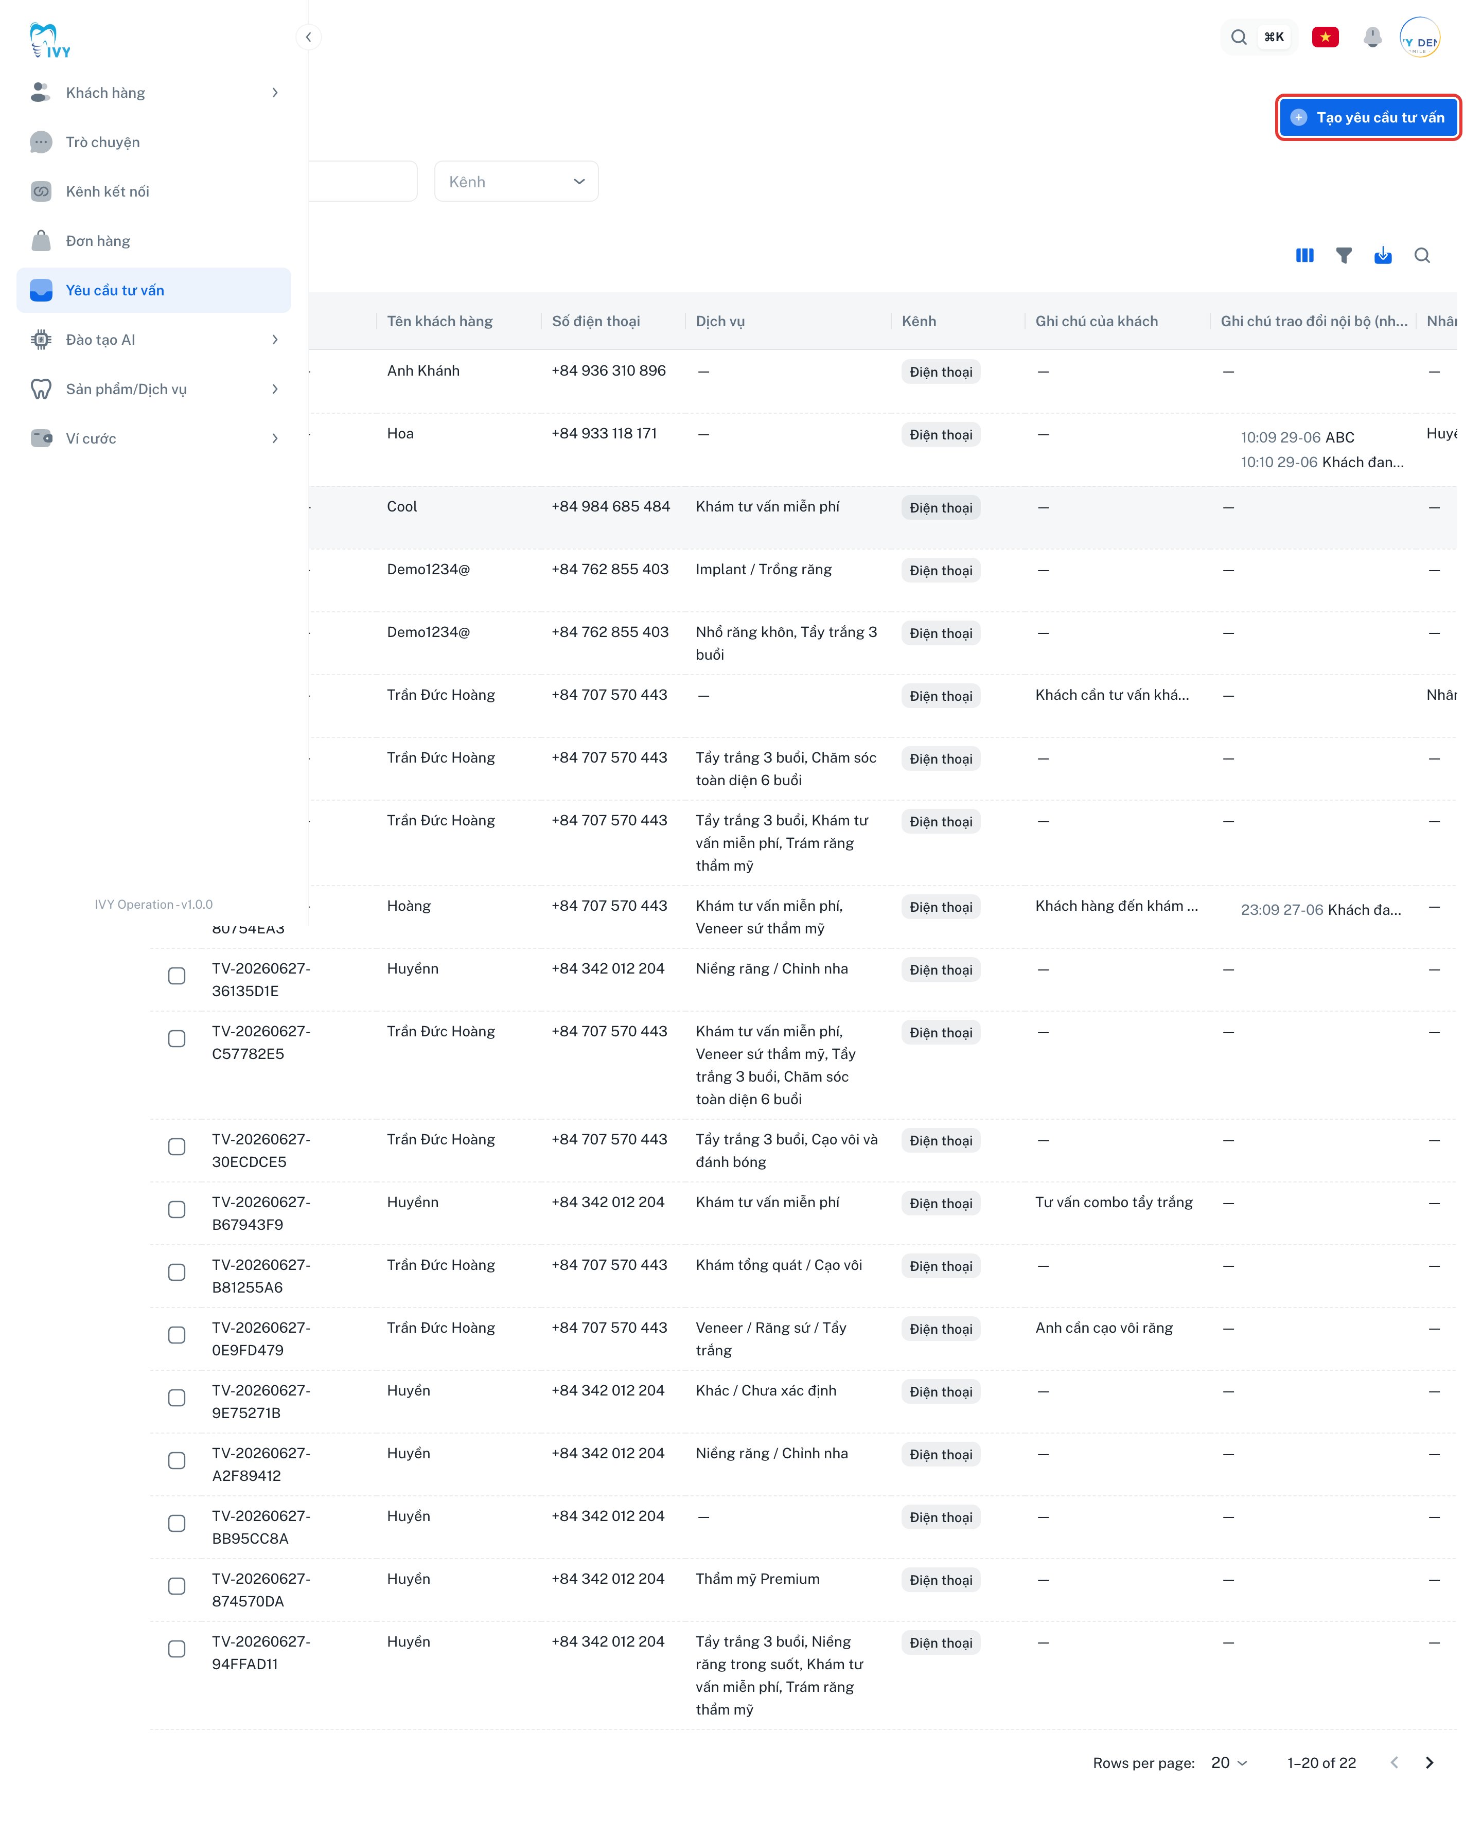The width and height of the screenshot is (1482, 1837).
Task: Check the TV-20260627-9E75271B row box
Action: [x=177, y=1398]
